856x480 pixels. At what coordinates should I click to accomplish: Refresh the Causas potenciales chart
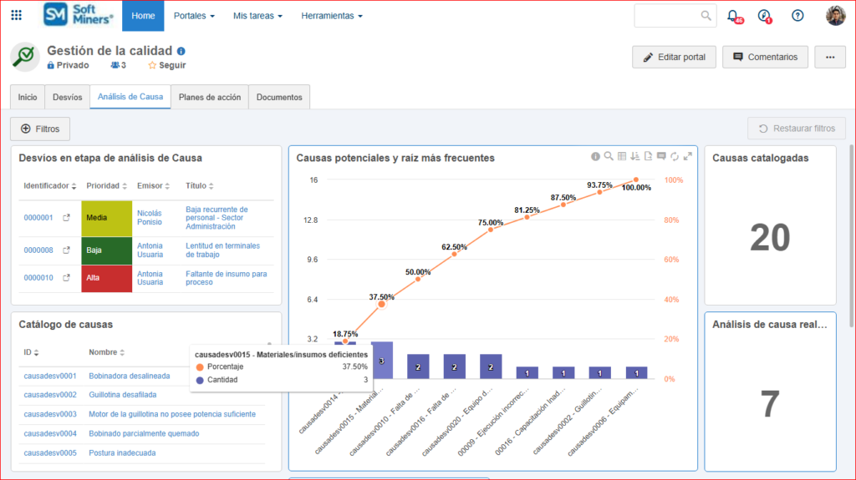coord(675,156)
